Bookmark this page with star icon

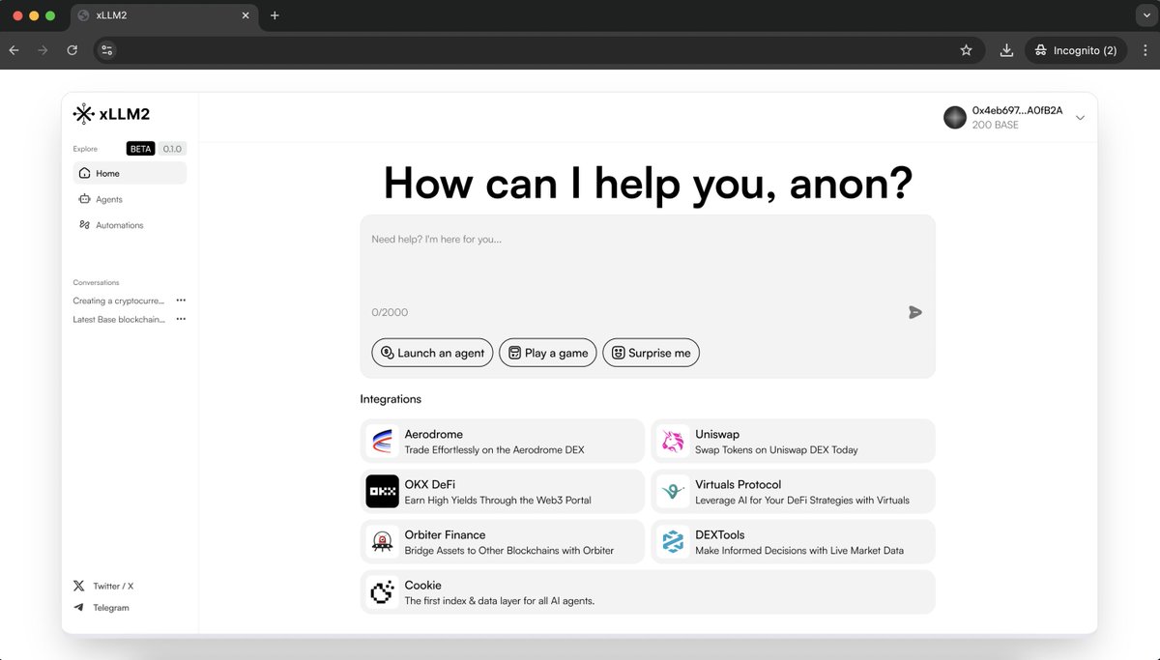[966, 50]
